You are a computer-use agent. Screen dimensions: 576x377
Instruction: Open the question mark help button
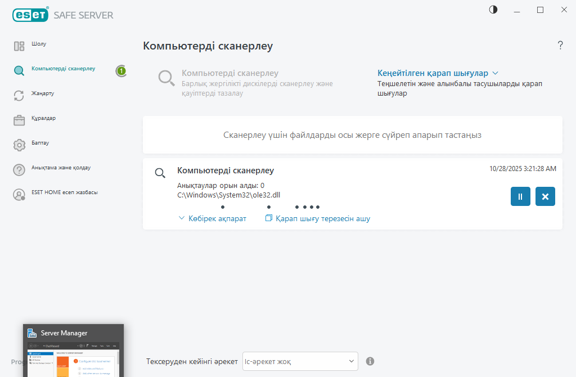pos(560,46)
